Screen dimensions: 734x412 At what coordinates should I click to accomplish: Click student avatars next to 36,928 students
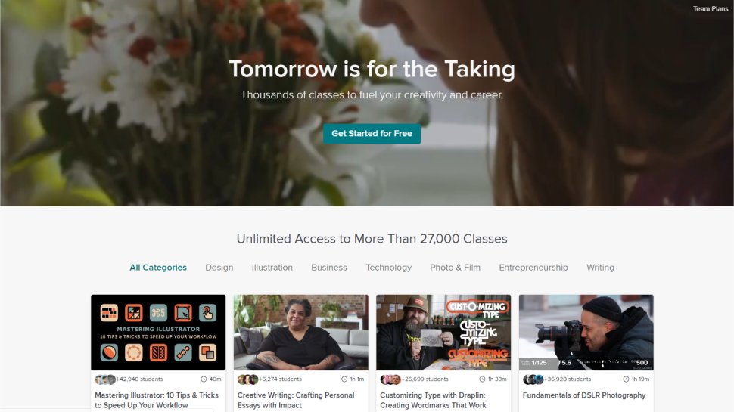coord(533,379)
